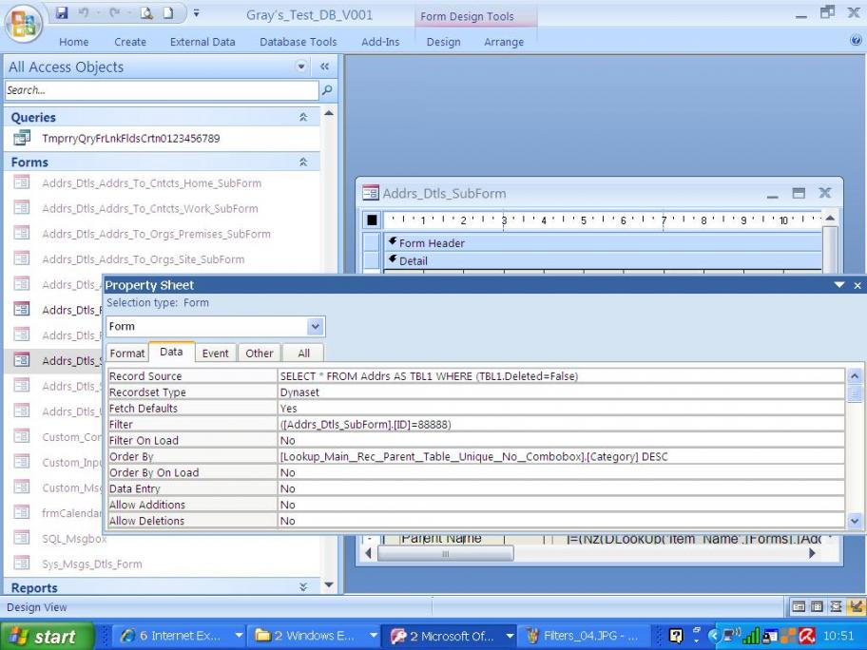Switch to Design View using status bar icon
Screen dimensions: 867x650
point(857,607)
